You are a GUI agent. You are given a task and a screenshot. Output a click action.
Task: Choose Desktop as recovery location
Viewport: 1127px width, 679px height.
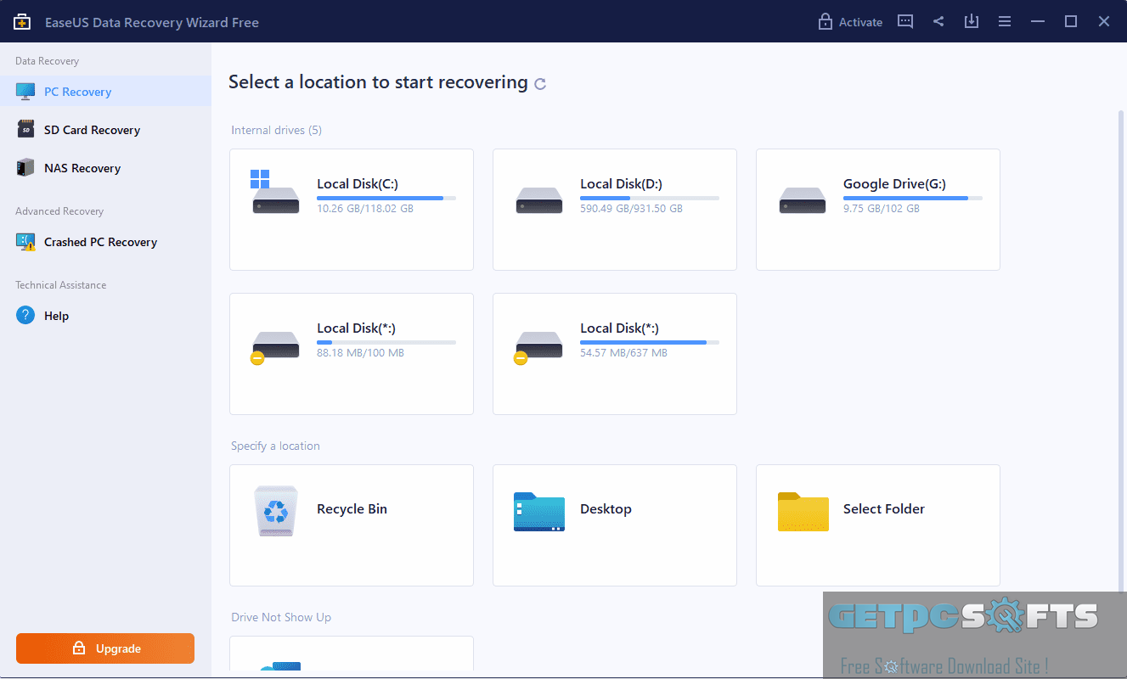615,525
